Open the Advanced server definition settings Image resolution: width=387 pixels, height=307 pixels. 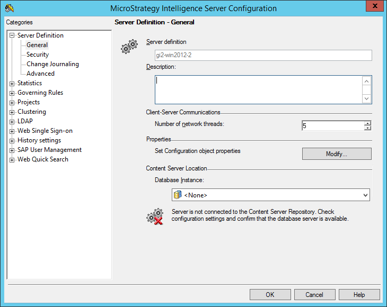click(x=40, y=74)
